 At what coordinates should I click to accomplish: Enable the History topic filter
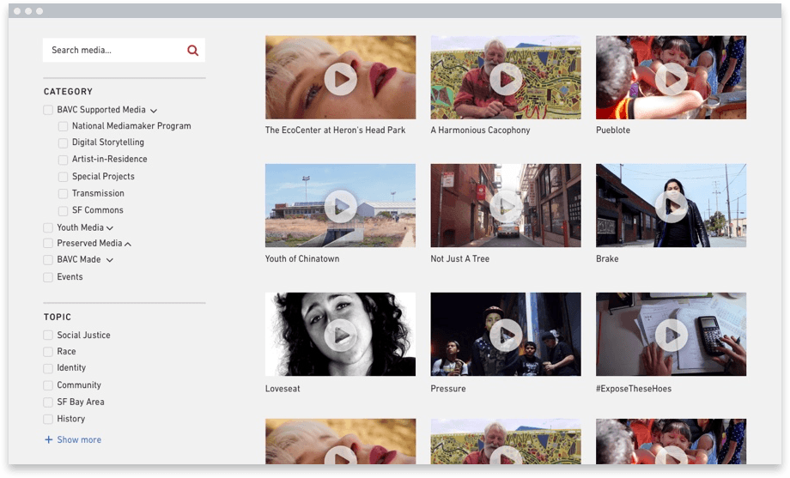[48, 419]
